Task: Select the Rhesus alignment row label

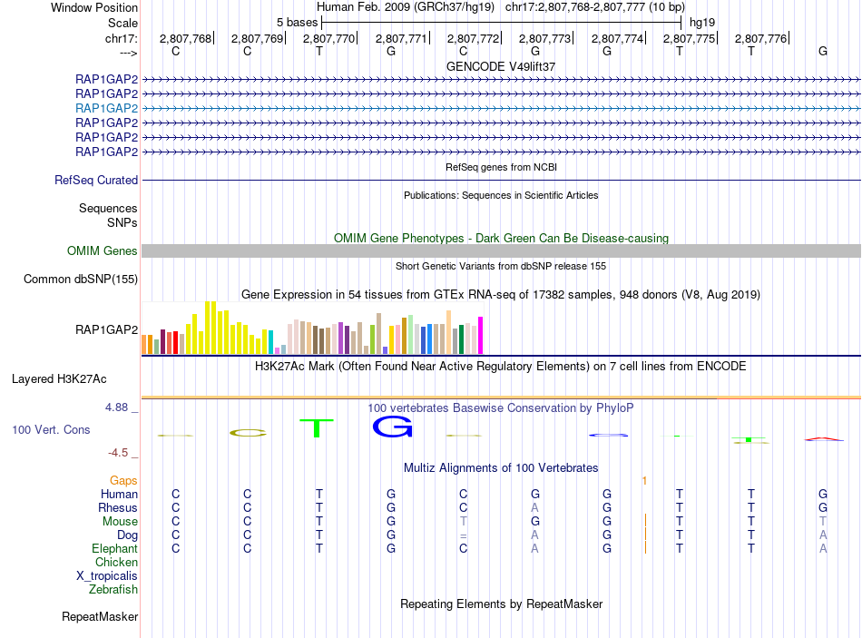Action: coord(118,507)
